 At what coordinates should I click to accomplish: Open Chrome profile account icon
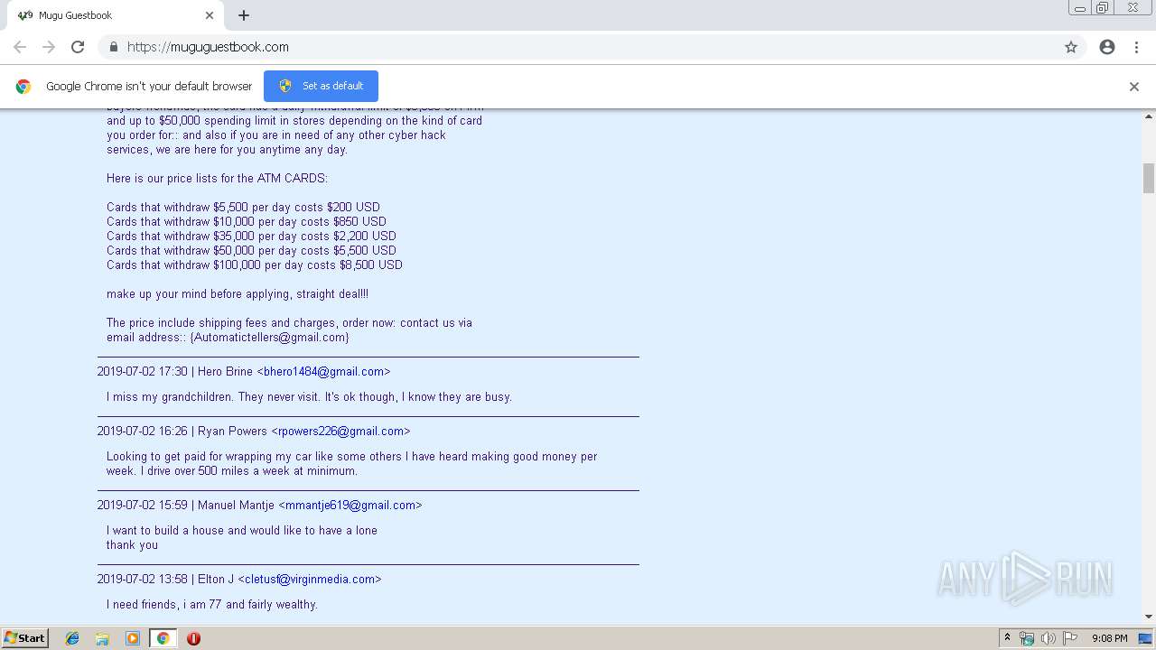[1107, 47]
